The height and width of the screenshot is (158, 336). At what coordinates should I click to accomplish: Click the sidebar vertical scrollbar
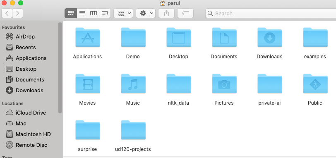pyautogui.click(x=60, y=68)
